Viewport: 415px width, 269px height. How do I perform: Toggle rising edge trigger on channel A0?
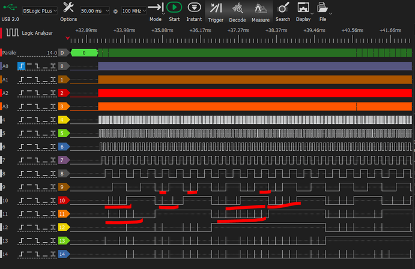[22, 66]
